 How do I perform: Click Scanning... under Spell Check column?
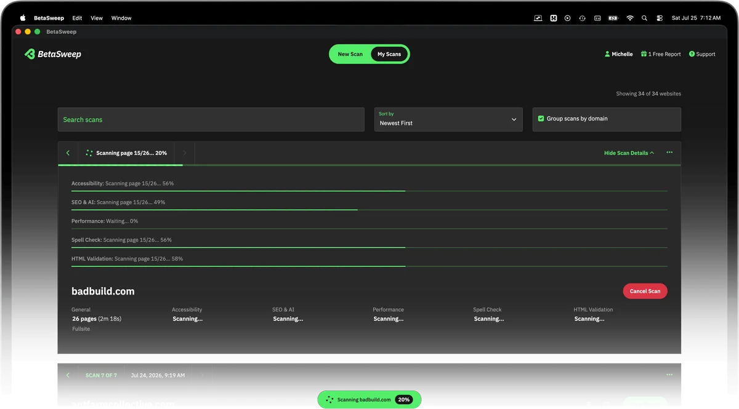489,319
